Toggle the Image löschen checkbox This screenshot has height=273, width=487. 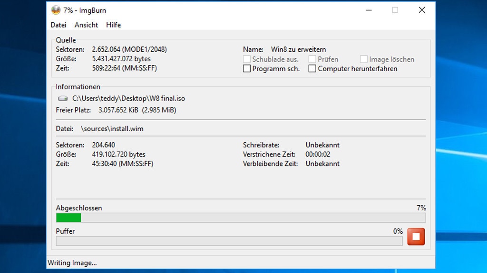coord(364,59)
